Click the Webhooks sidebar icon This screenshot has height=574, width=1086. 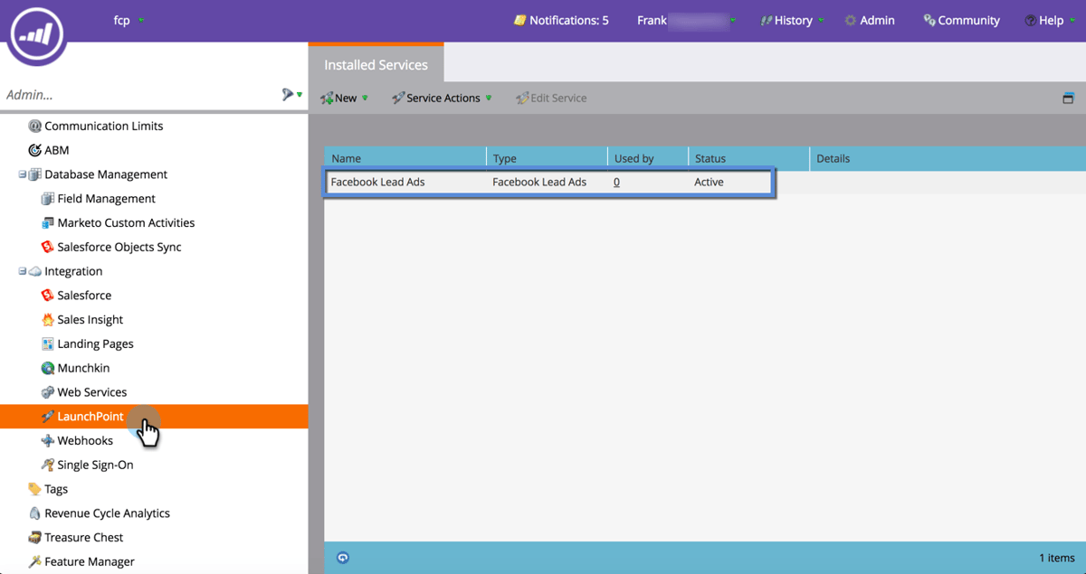pyautogui.click(x=46, y=440)
